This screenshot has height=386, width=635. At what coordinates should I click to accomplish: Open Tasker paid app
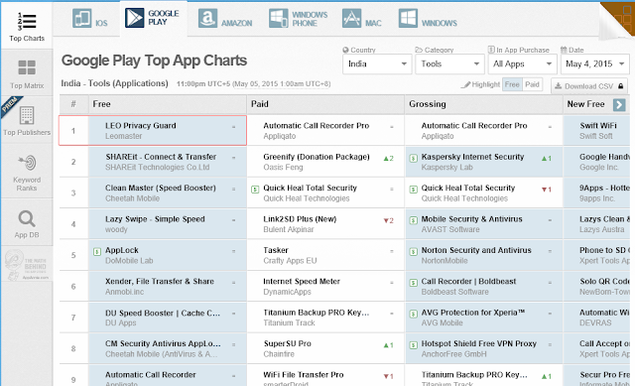(276, 250)
